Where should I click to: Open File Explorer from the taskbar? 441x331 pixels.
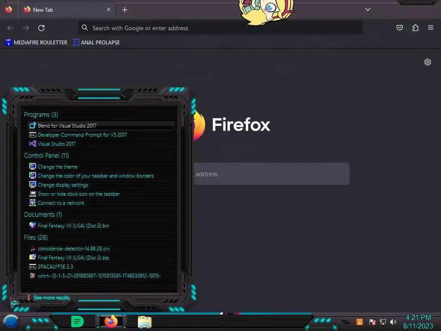pyautogui.click(x=145, y=322)
